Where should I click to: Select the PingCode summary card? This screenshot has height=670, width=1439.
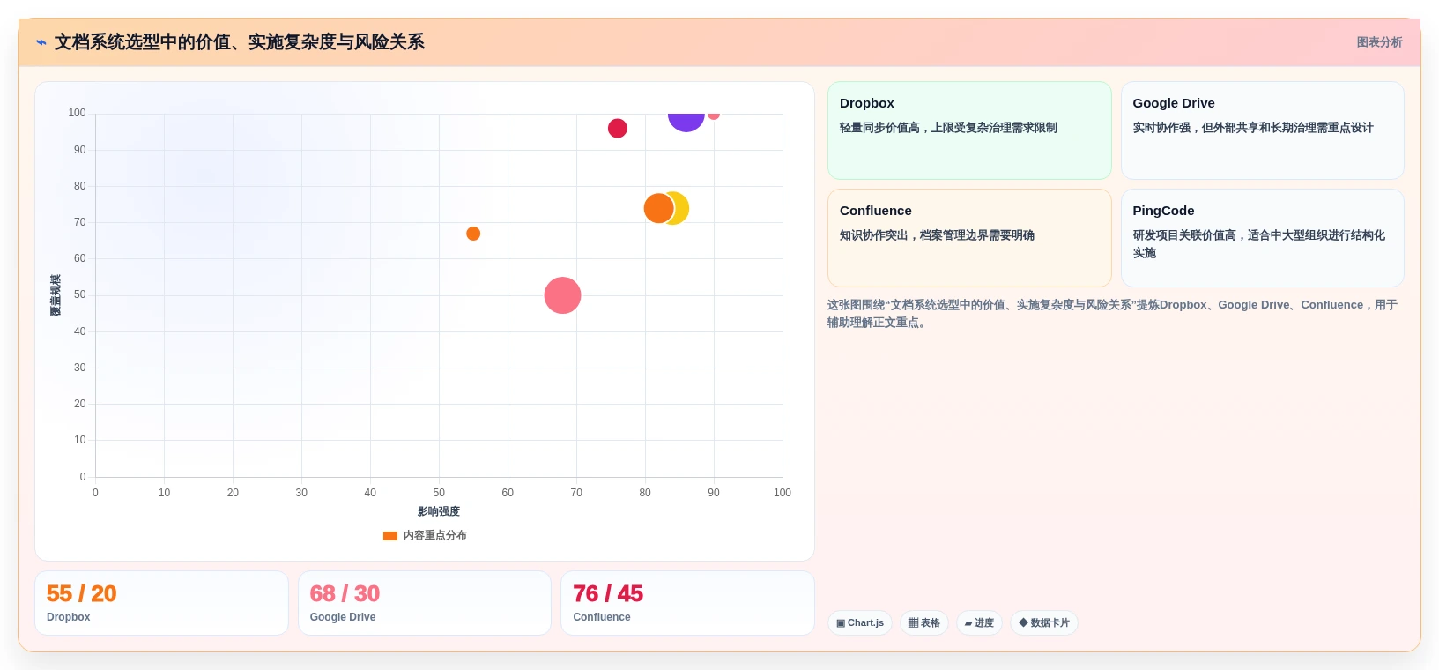pos(1262,238)
